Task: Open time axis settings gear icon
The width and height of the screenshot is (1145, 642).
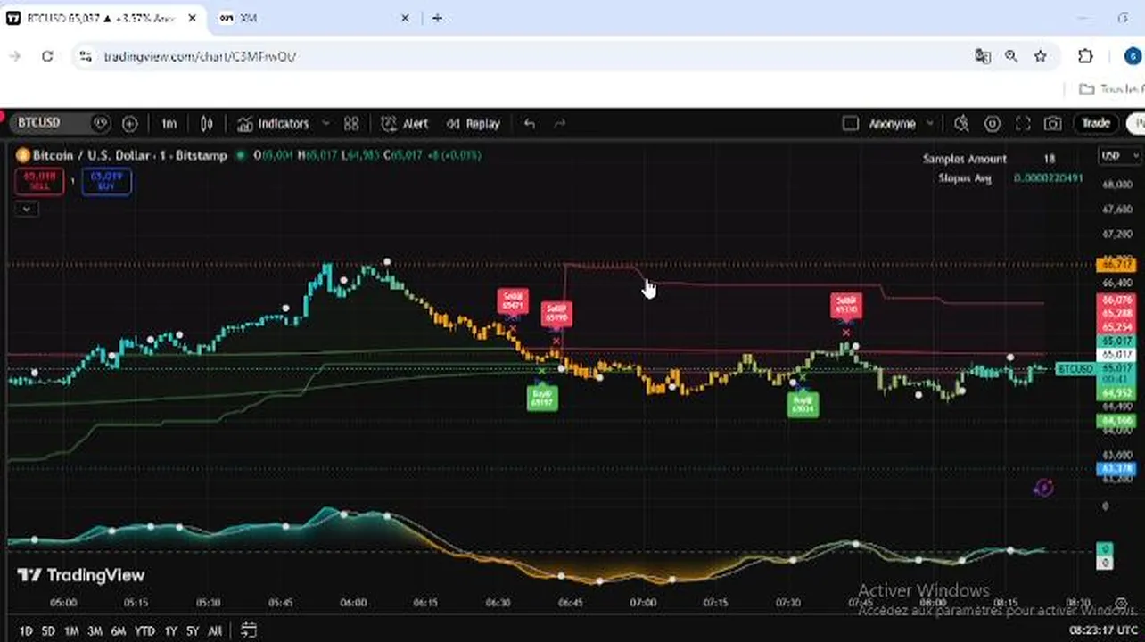Action: tap(1122, 604)
